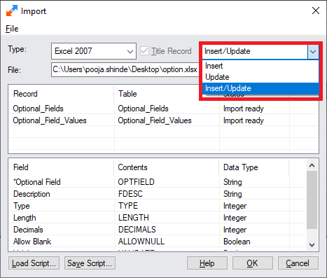The image size is (327, 278).
Task: Click the Contents column header
Action: point(167,167)
